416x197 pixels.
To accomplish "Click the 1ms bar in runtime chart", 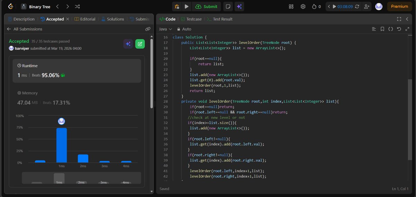I will 61,145.
